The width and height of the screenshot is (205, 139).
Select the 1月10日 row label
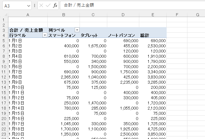click(28, 87)
